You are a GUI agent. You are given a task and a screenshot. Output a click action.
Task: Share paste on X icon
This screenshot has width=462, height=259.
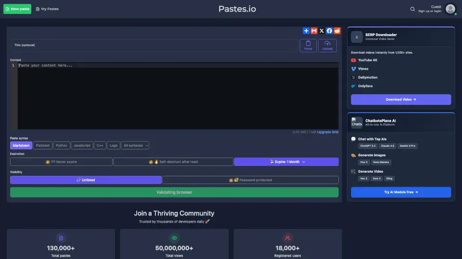coord(321,31)
